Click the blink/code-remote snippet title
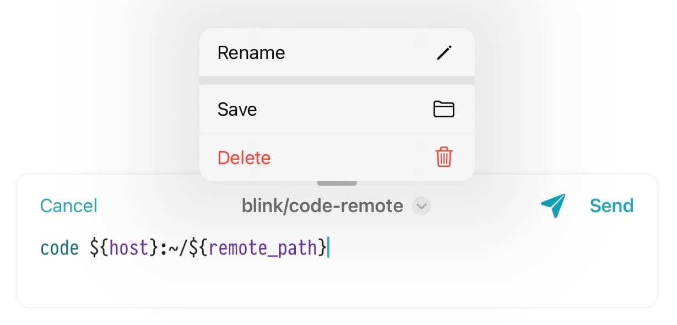This screenshot has width=677, height=325. click(322, 206)
